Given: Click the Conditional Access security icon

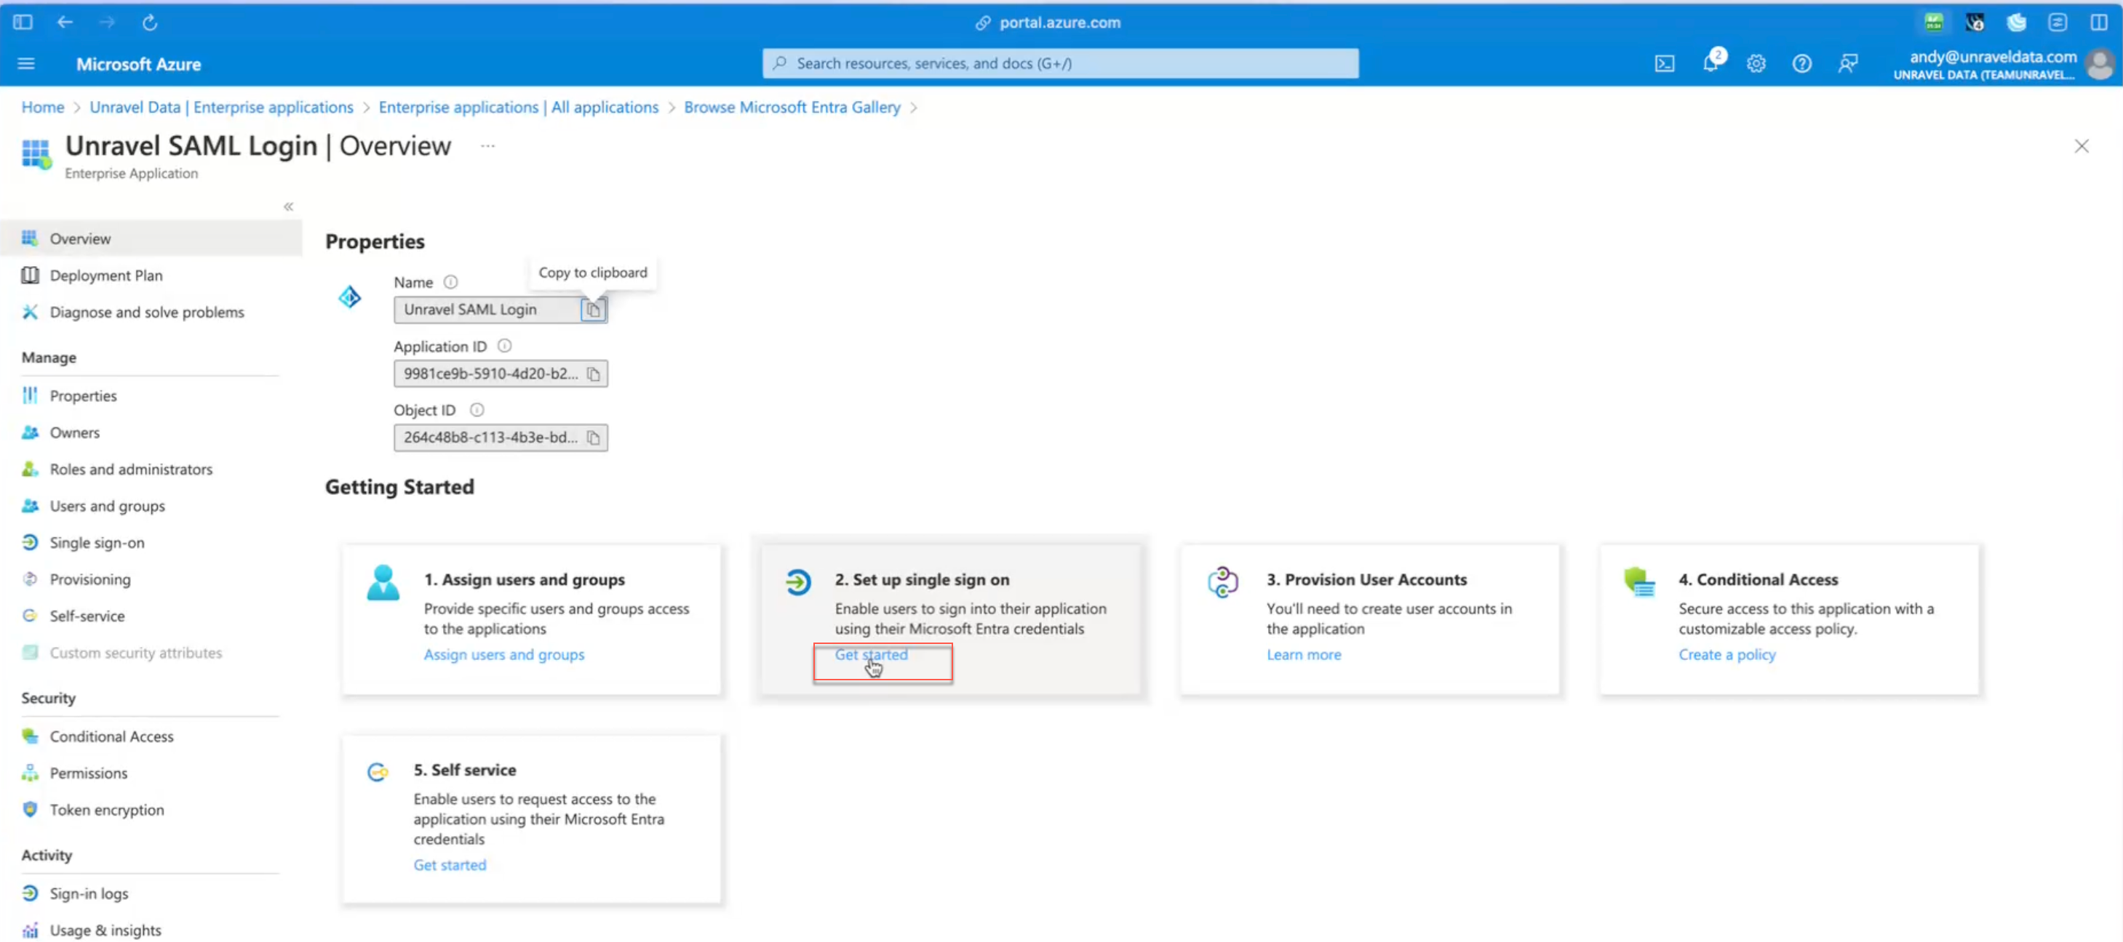Looking at the screenshot, I should 30,735.
